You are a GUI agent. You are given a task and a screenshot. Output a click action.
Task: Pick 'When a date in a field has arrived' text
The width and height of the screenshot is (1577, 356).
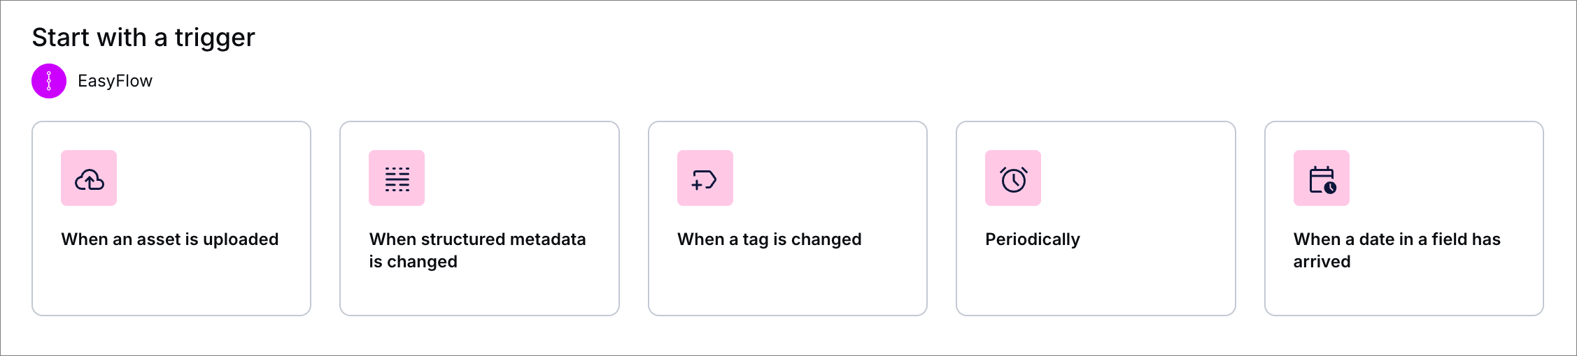1396,239
